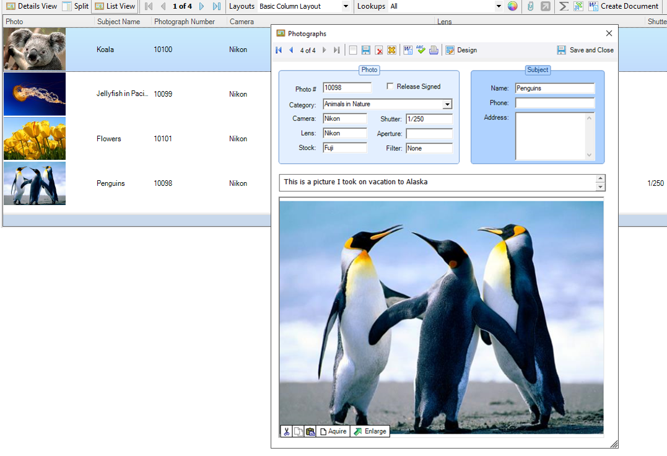Viewport: 667px width, 456px height.
Task: Click the Camera column header
Action: click(x=242, y=22)
